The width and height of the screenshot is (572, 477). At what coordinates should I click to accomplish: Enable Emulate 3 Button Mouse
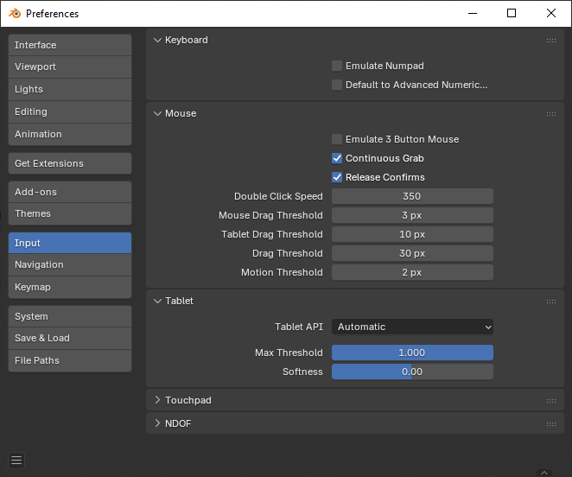click(x=337, y=139)
